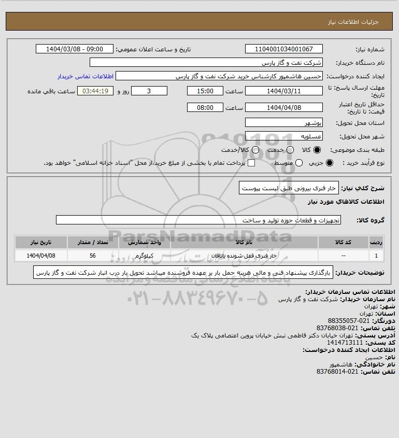
Task: Click the general description field خار فنری بیرونی
Action: point(289,188)
